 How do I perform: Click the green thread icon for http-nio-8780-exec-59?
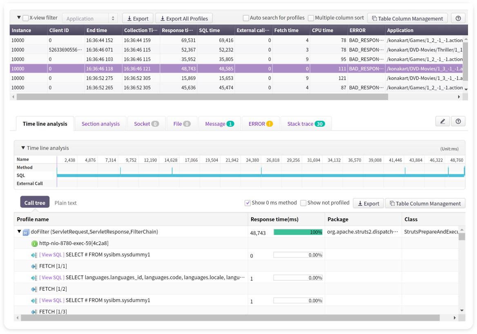click(35, 243)
